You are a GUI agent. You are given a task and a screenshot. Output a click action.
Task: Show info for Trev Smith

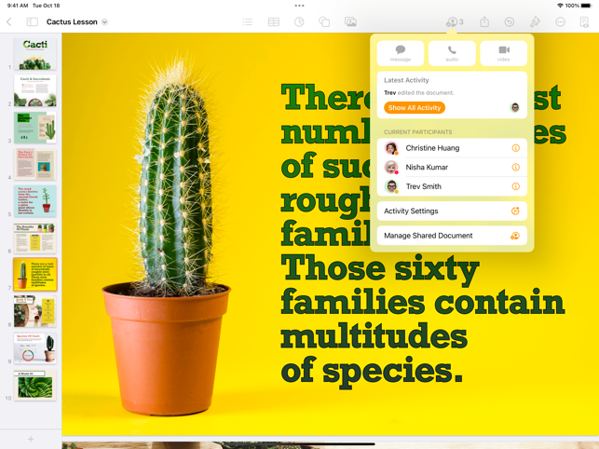pyautogui.click(x=515, y=186)
